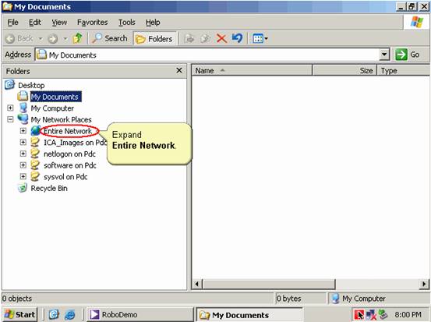Select sysvol on Pdc share
This screenshot has height=322, width=431.
pos(65,177)
